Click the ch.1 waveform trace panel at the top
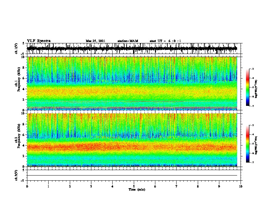Image resolution: width=271 pixels, height=209 pixels. [x=134, y=48]
